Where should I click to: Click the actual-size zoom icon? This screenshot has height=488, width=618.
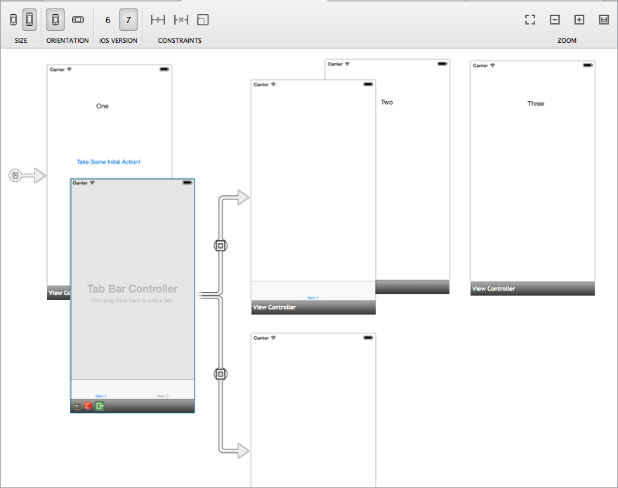[x=603, y=20]
